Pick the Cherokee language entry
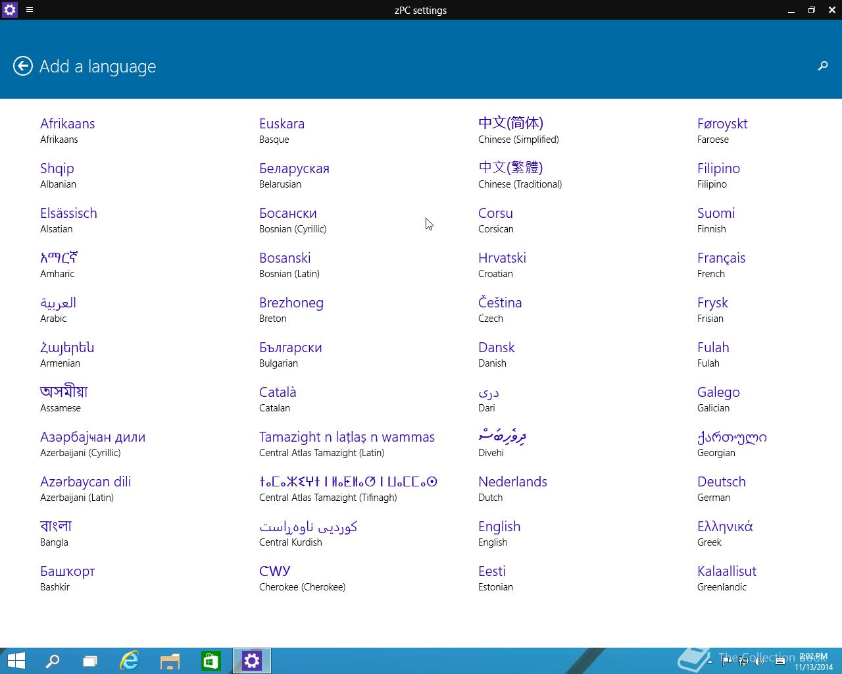Viewport: 842px width, 674px height. 303,578
